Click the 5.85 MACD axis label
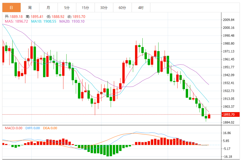 pyautogui.click(x=226, y=141)
